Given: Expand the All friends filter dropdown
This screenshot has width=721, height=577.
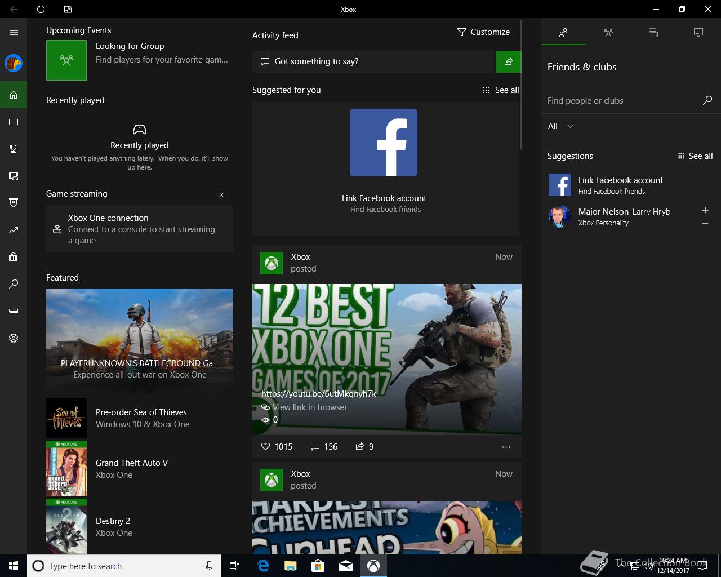Looking at the screenshot, I should click(x=561, y=126).
